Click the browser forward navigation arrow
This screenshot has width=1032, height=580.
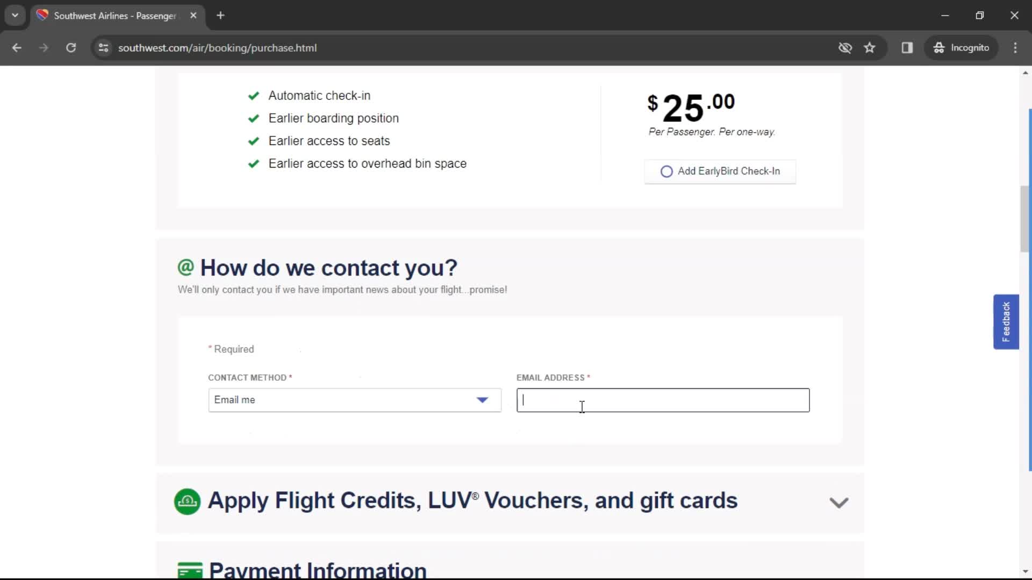click(x=44, y=47)
